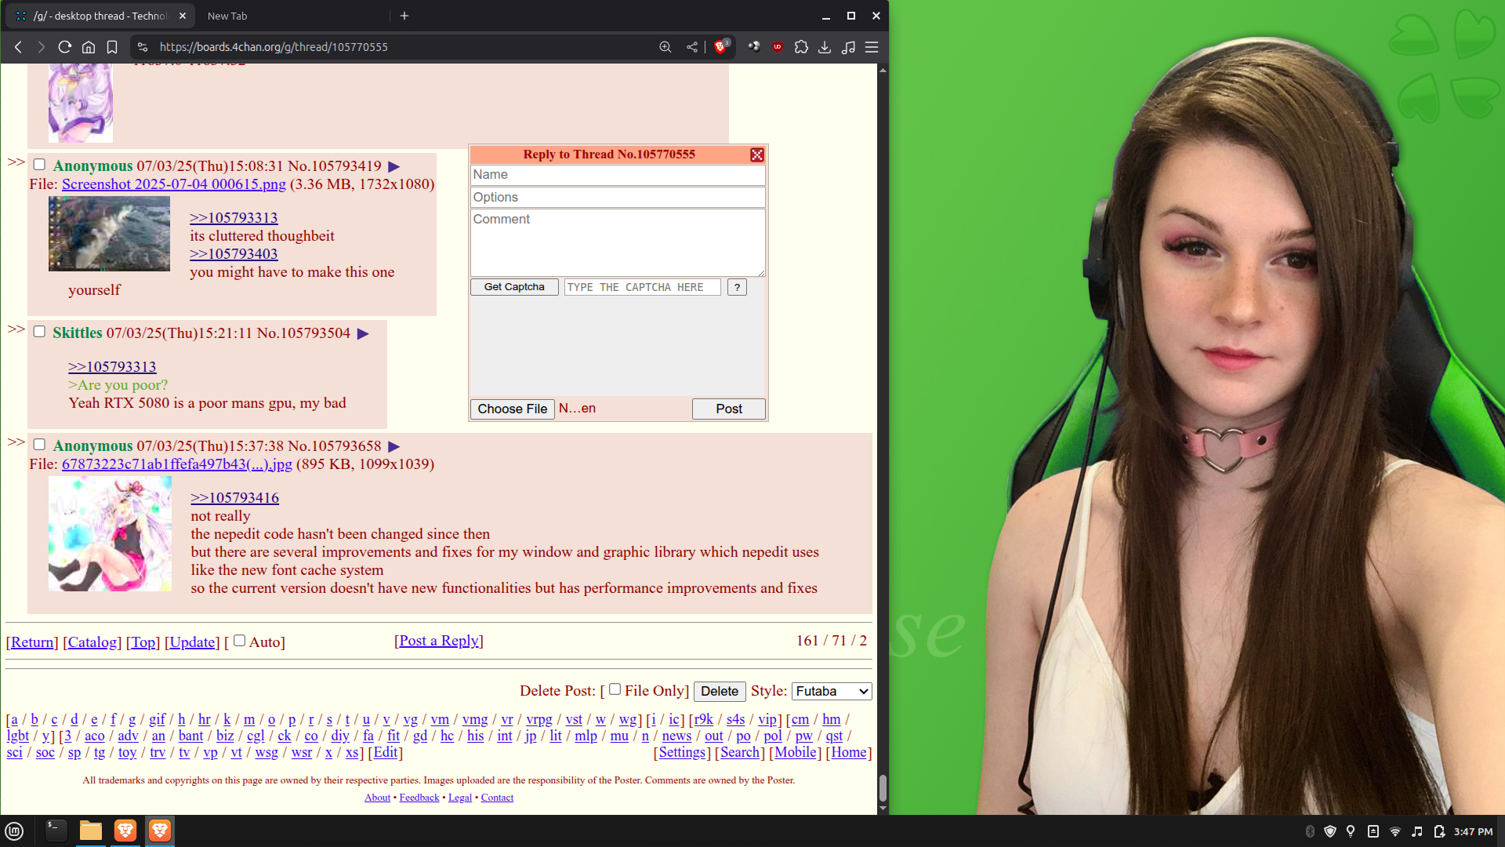Click the page vertical scrollbar thumb

click(x=883, y=788)
